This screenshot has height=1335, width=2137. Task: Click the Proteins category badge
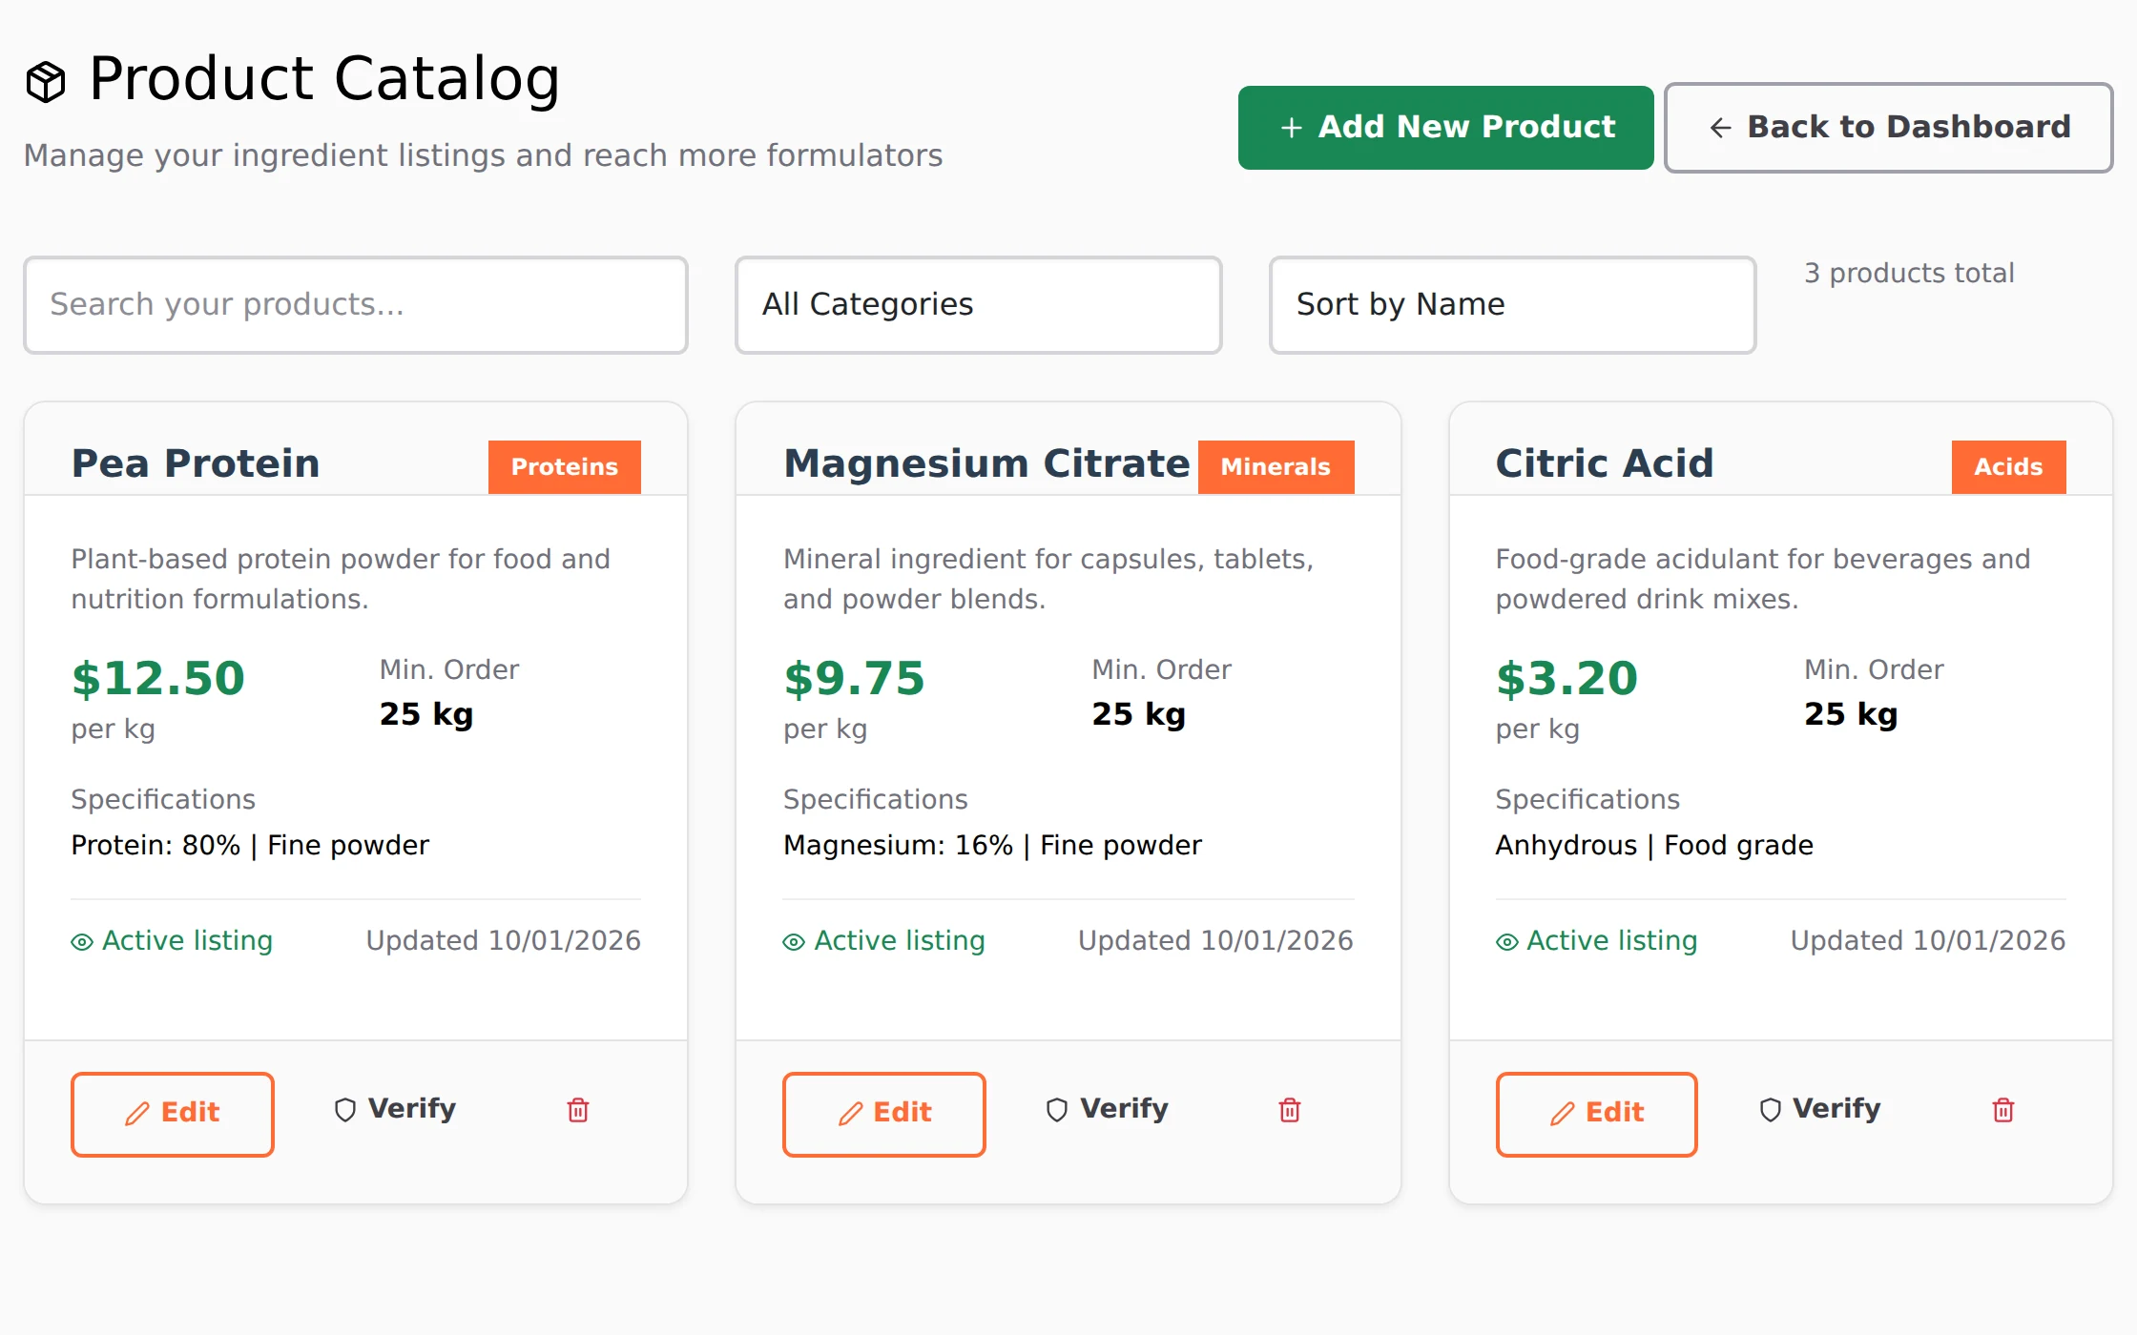click(x=565, y=467)
